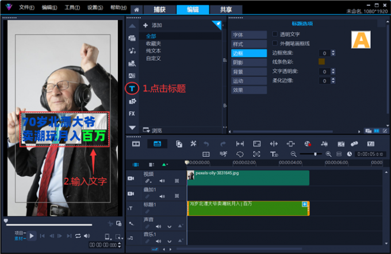391x254 pixels.
Task: Zoom in the timeline with plus magnifier
Action: 329,154
